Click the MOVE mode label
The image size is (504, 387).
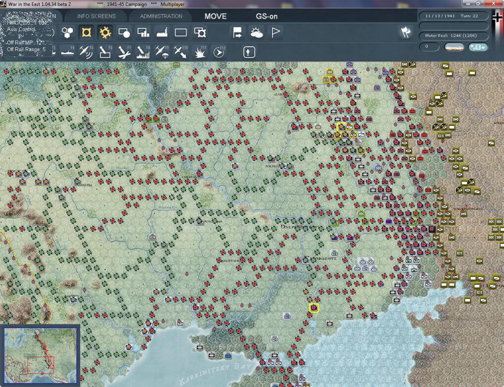pos(216,16)
